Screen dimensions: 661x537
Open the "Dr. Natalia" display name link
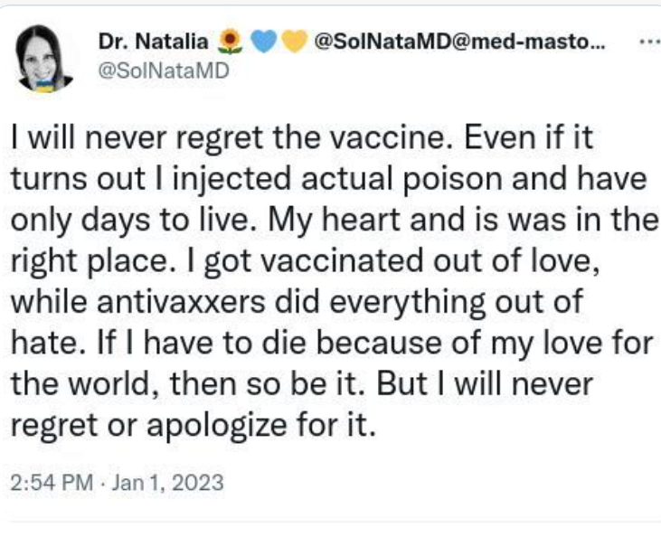pos(153,42)
